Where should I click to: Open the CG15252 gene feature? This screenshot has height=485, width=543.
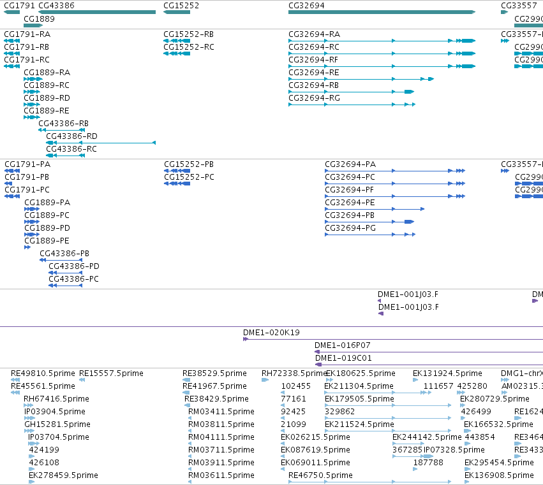177,12
